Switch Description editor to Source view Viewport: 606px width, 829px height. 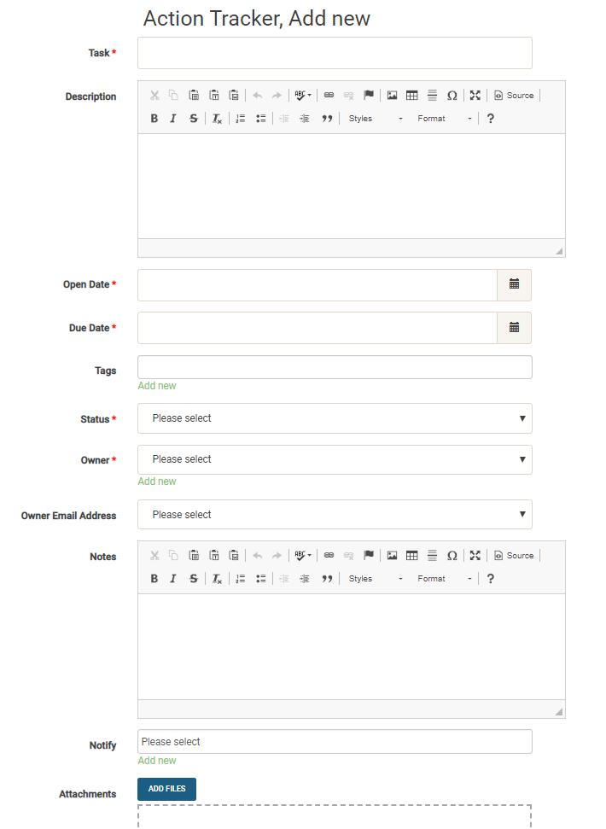coord(514,95)
